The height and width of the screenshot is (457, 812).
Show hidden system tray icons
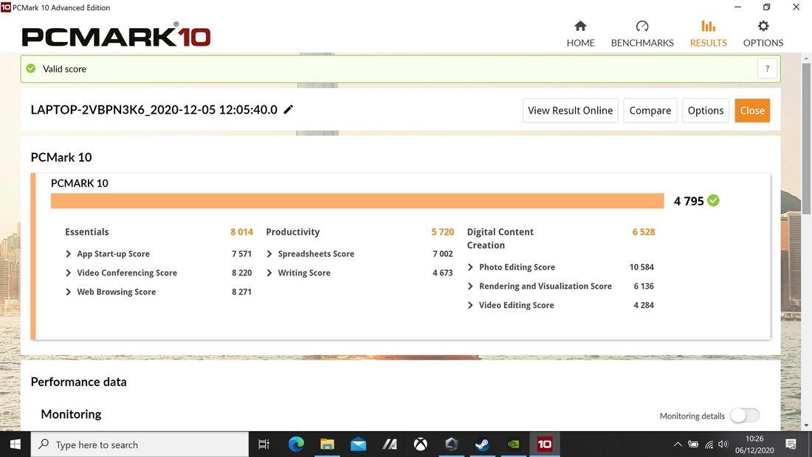click(x=678, y=444)
